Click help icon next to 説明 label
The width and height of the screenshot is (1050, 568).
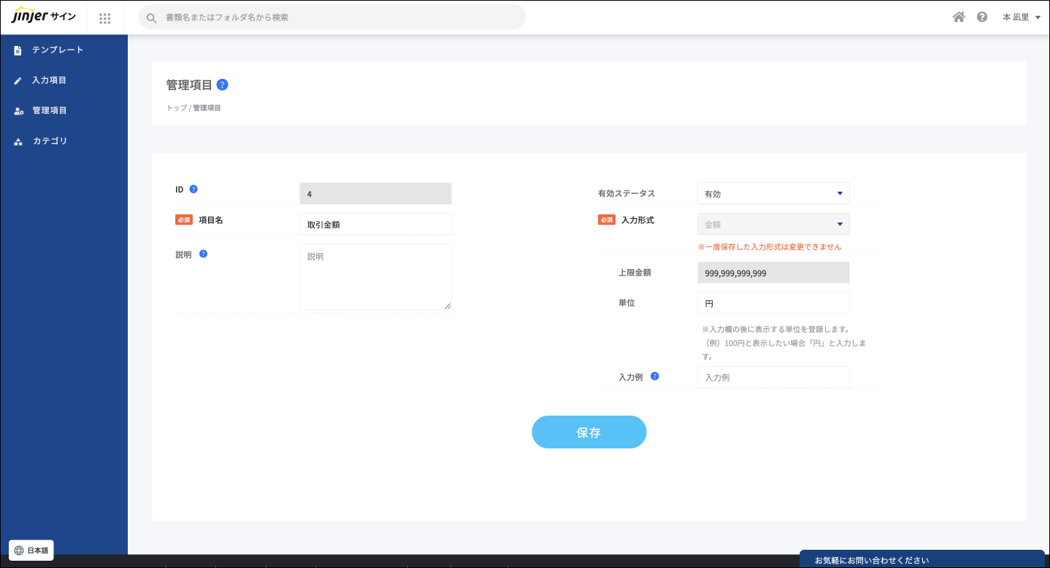204,254
